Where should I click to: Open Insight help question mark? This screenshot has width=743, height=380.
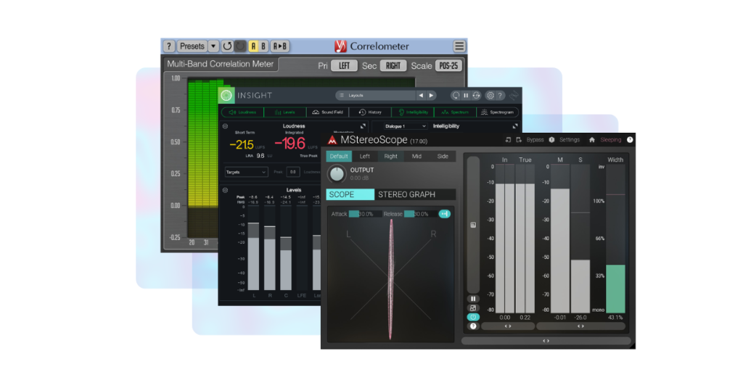(x=500, y=95)
